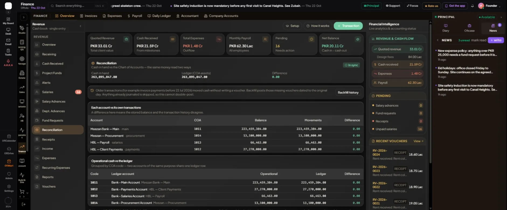Image resolution: width=507 pixels, height=210 pixels.
Task: Go to Tasks in the left rail
Action: [x=8, y=52]
